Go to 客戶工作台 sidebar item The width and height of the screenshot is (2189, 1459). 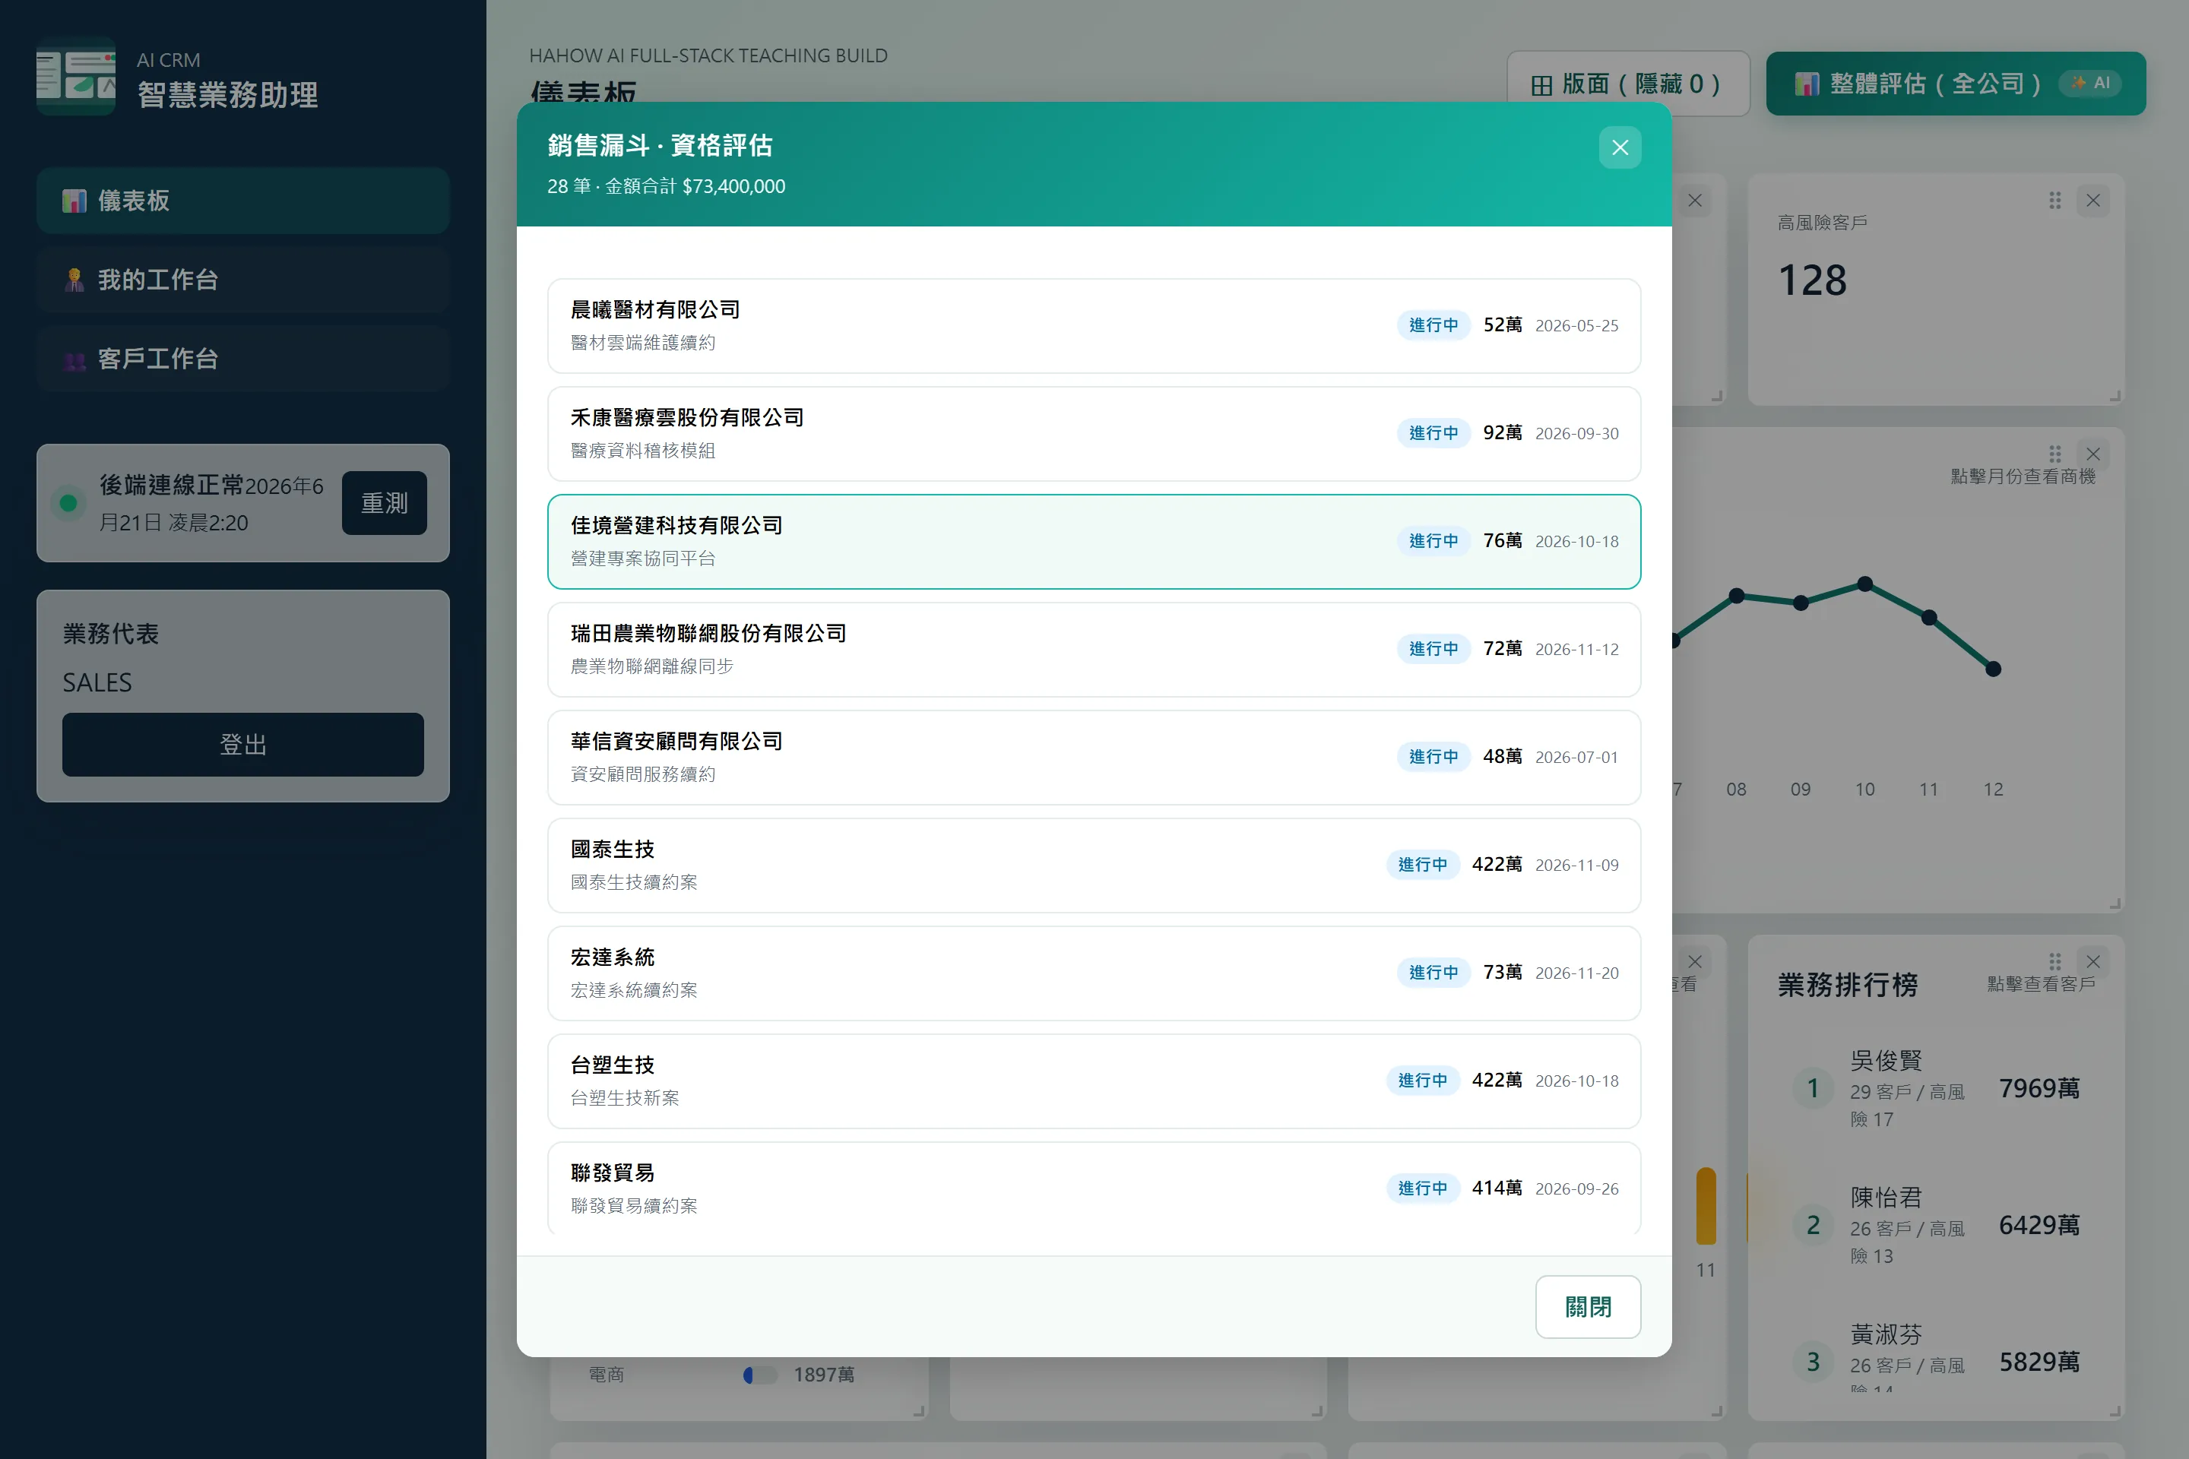point(243,358)
